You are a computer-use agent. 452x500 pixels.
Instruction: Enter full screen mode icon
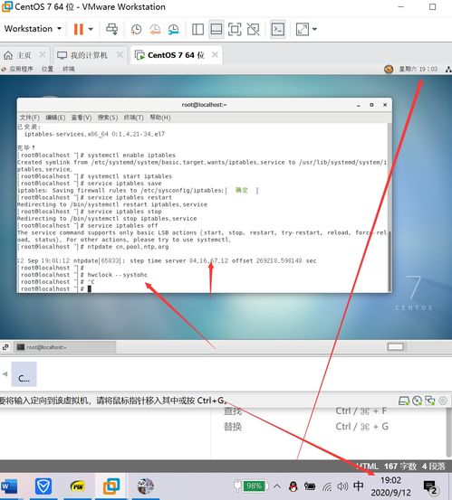(x=235, y=29)
